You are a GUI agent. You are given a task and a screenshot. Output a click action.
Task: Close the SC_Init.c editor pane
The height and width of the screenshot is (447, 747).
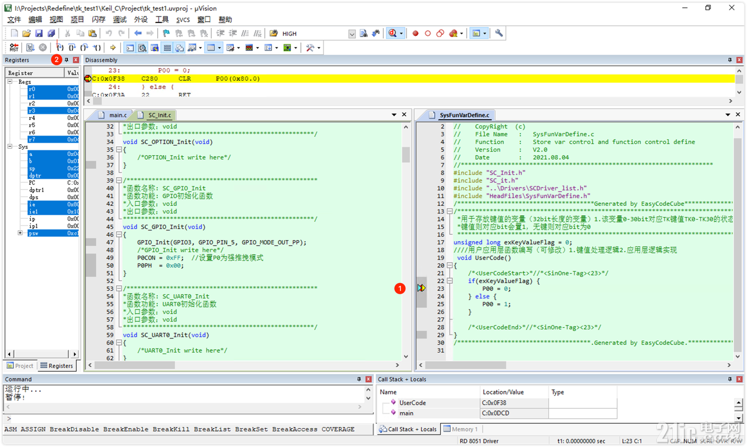[x=404, y=115]
